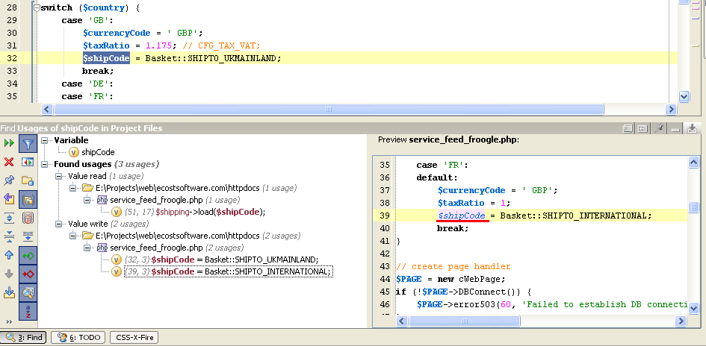Screen dimensions: 706x346
Task: Toggle the group by usage type filter
Action: point(28,143)
